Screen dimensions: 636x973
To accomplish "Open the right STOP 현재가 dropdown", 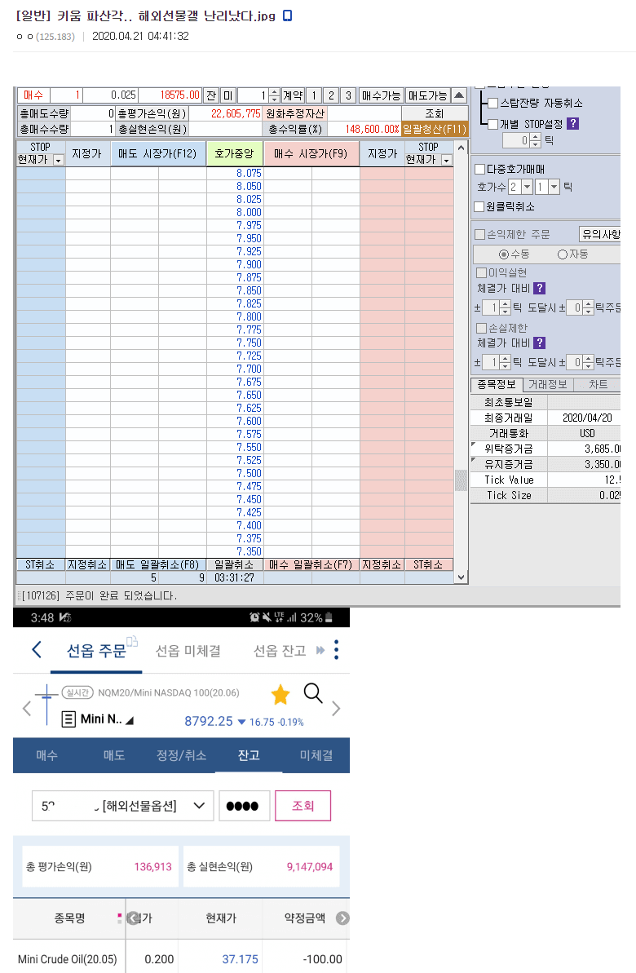I will (446, 160).
